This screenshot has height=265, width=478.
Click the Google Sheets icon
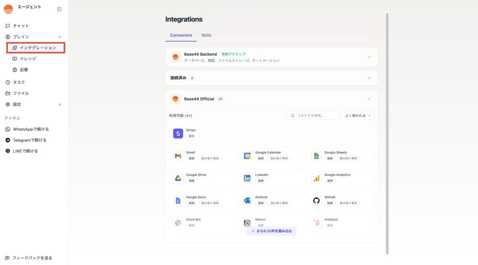[316, 156]
